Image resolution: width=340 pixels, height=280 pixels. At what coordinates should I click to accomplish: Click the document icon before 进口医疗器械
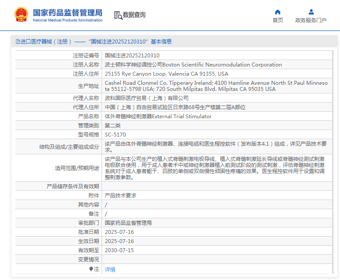tap(17, 42)
